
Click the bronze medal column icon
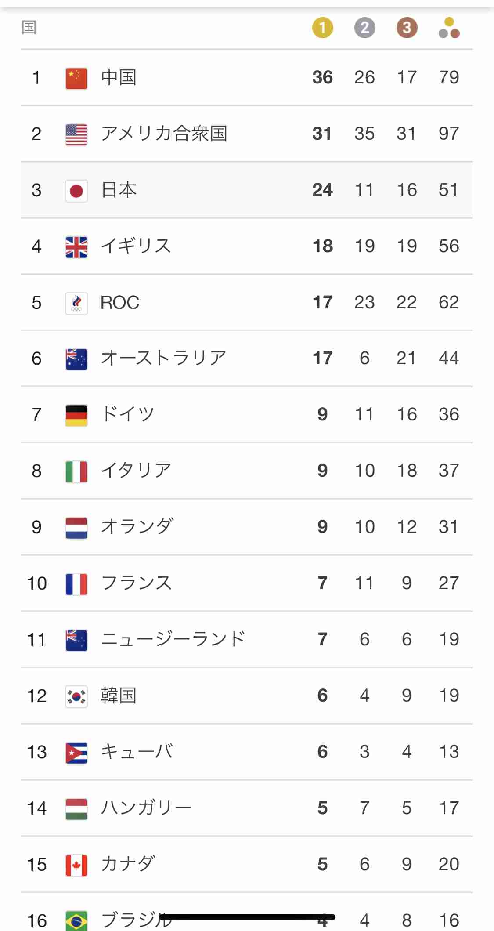[x=407, y=28]
